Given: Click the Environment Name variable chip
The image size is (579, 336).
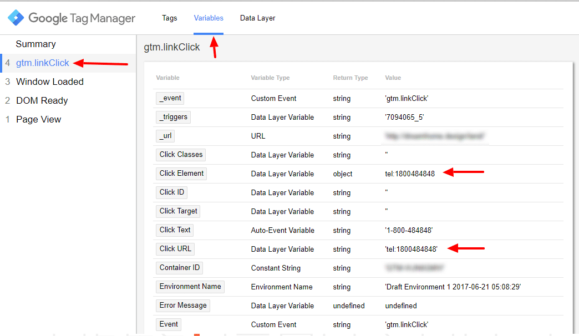Looking at the screenshot, I should (190, 287).
